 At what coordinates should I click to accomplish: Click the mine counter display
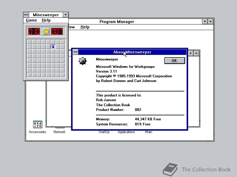coord(34,32)
